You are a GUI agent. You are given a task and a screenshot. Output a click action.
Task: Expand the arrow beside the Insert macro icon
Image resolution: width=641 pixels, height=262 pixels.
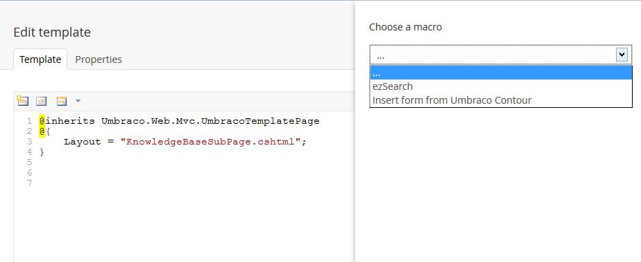click(x=78, y=101)
